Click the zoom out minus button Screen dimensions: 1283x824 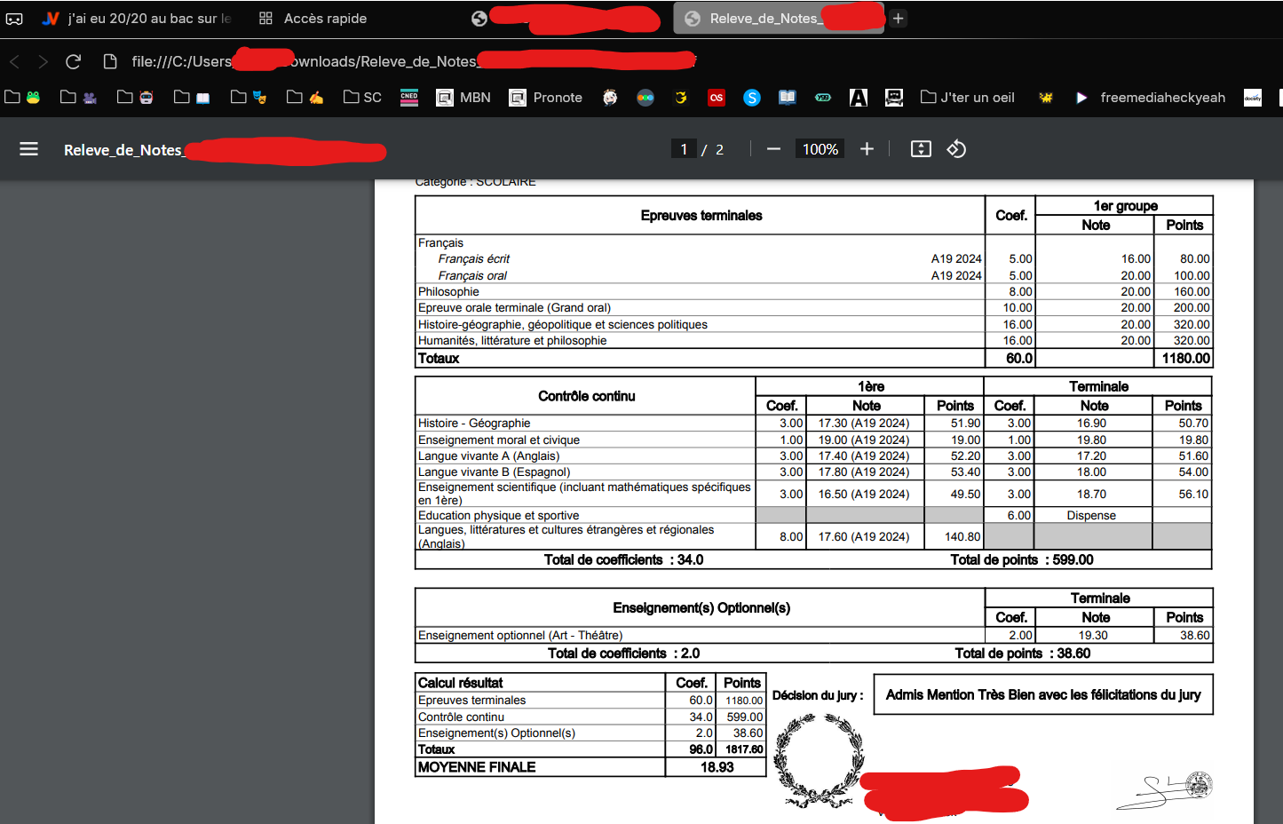click(x=773, y=149)
